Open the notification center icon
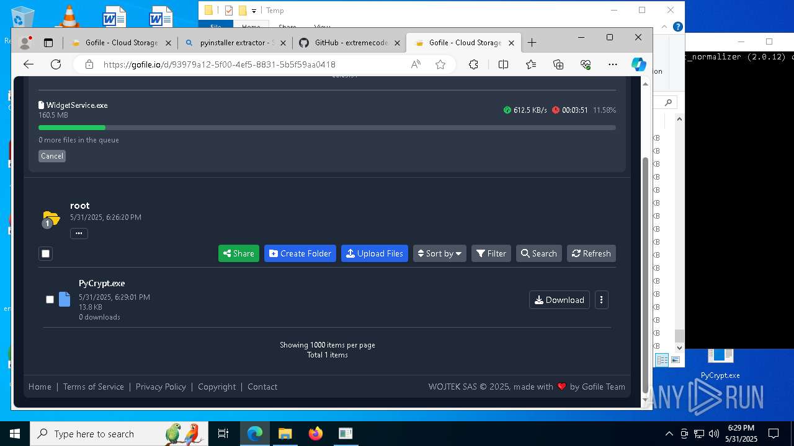The height and width of the screenshot is (446, 794). 774,434
